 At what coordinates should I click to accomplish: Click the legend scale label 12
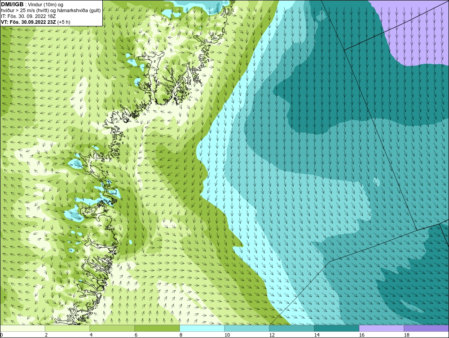pos(272,335)
